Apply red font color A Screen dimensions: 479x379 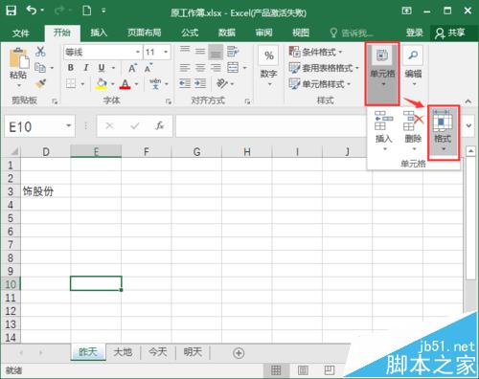click(x=125, y=84)
